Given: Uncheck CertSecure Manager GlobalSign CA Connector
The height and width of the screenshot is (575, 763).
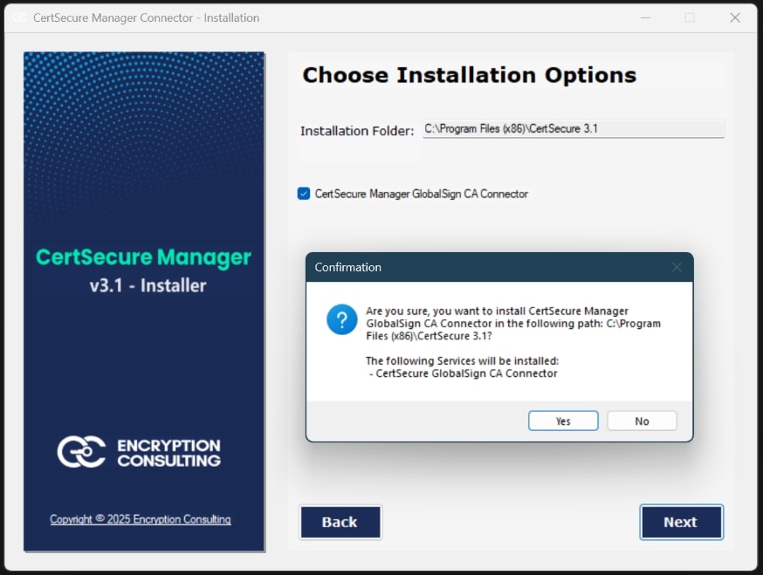Looking at the screenshot, I should [x=304, y=194].
